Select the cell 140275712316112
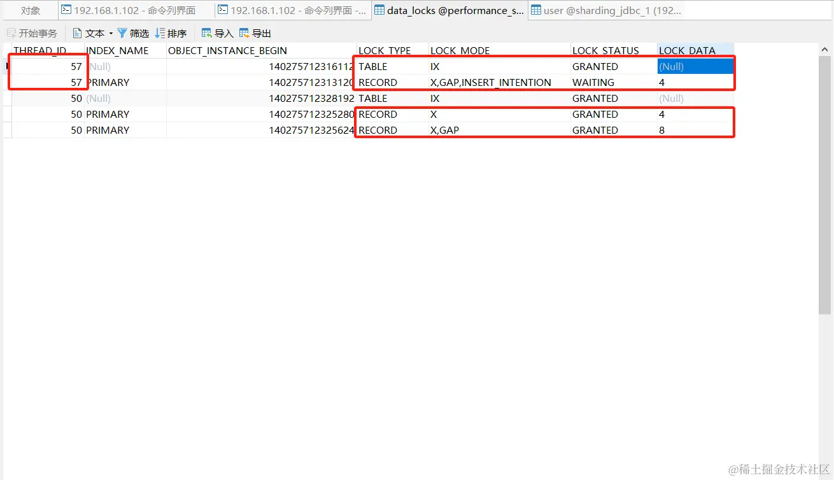The height and width of the screenshot is (480, 834). 262,66
